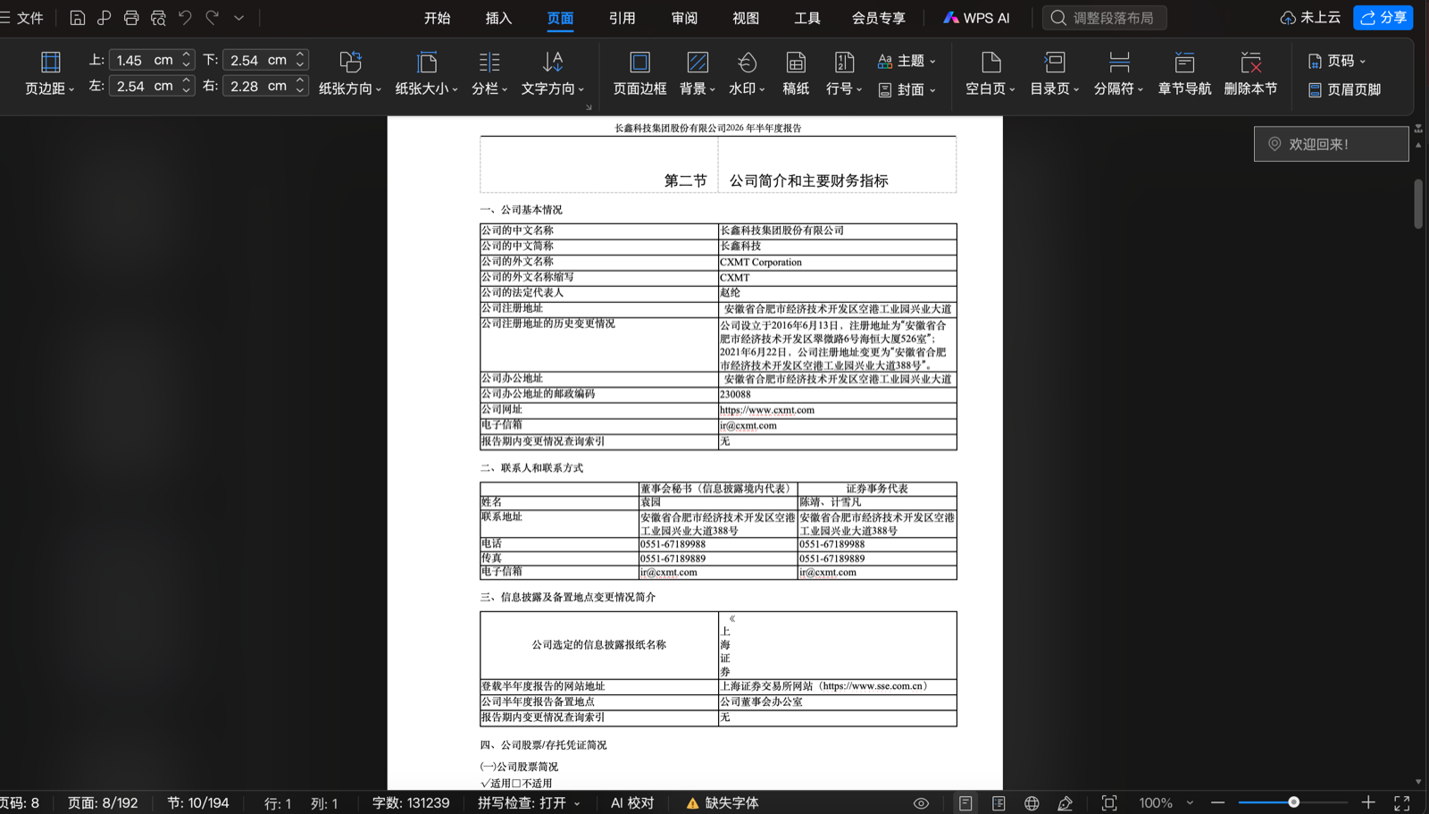Open the 稿纸 manuscript paper tool
This screenshot has height=814, width=1429.
(x=795, y=73)
